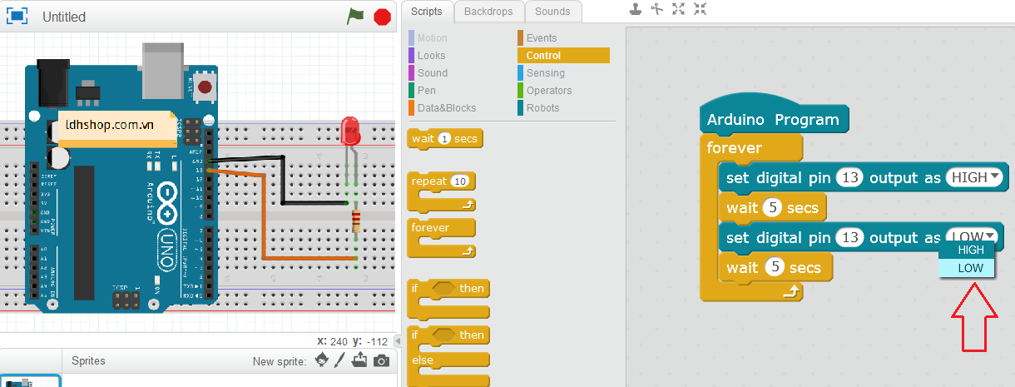Pick the 'forever' palette block
1015x387 pixels.
pyautogui.click(x=442, y=238)
